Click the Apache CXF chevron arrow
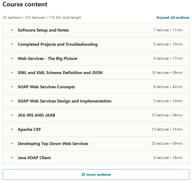Screen dimensions: 192x183 [12, 129]
